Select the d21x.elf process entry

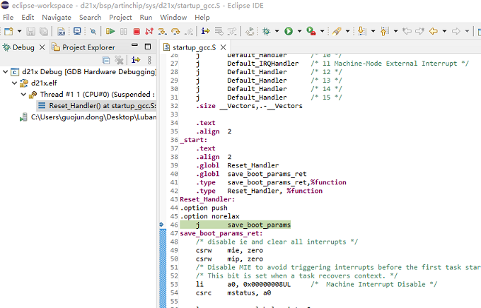[42, 83]
